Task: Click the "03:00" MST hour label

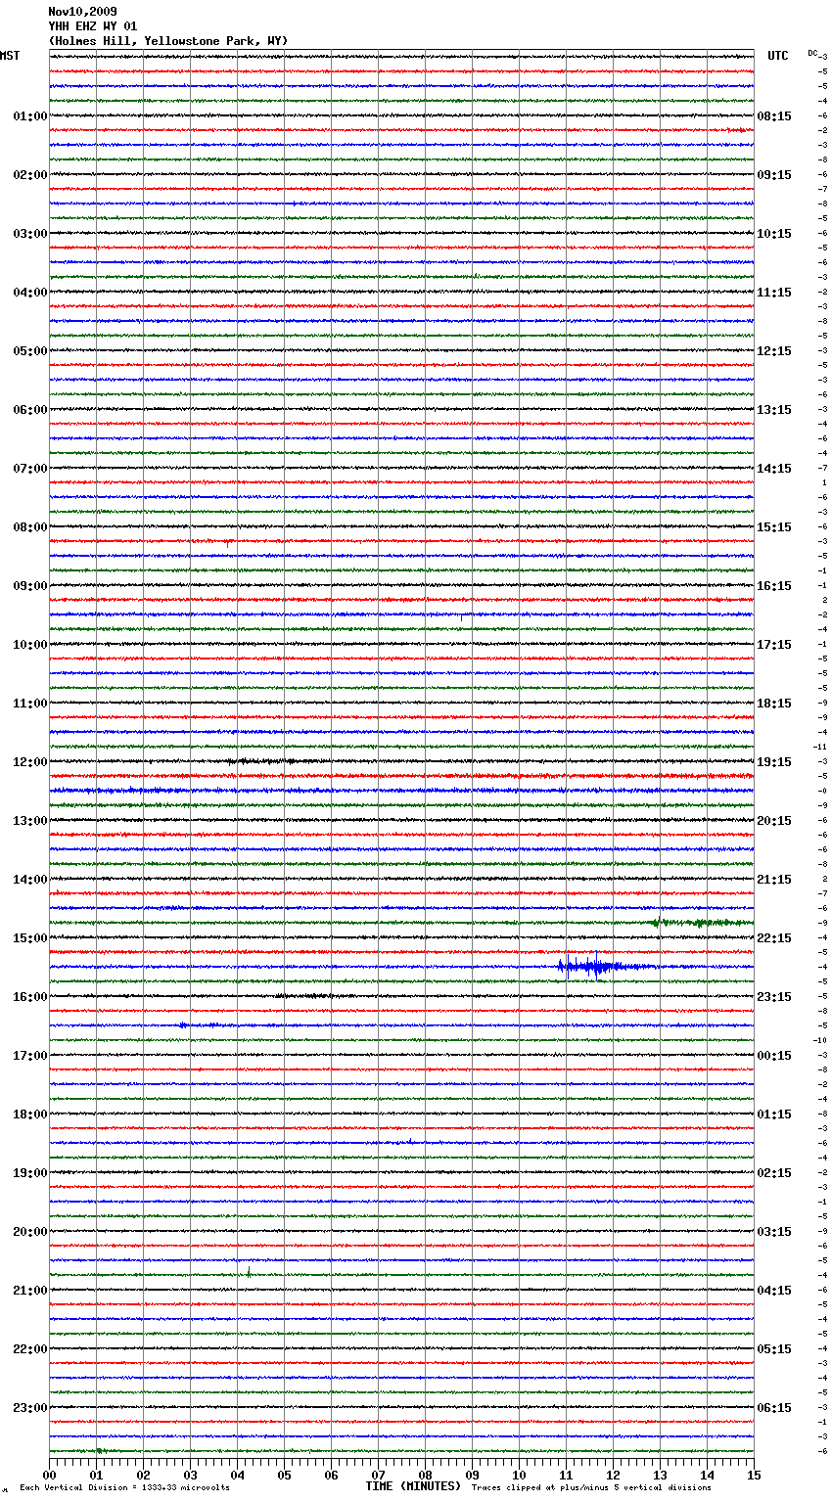Action: 30,234
